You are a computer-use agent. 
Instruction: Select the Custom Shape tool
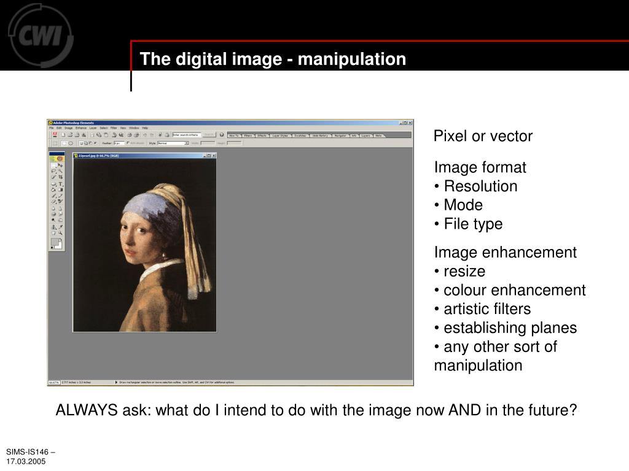54,184
